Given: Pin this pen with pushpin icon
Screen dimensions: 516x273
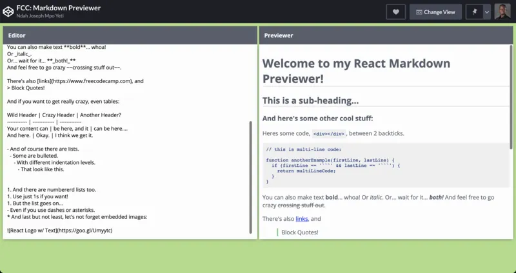Looking at the screenshot, I should pos(474,12).
